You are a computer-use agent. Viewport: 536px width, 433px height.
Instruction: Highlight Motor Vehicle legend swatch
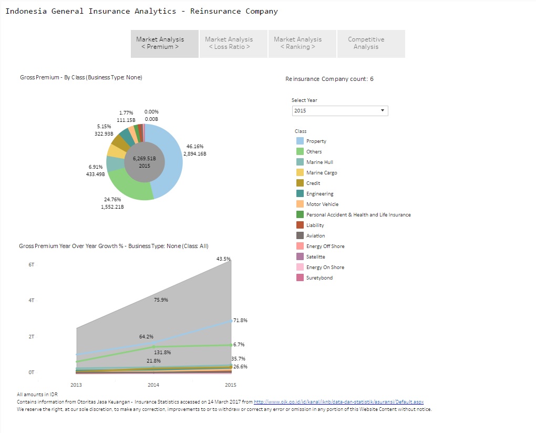[x=300, y=204]
